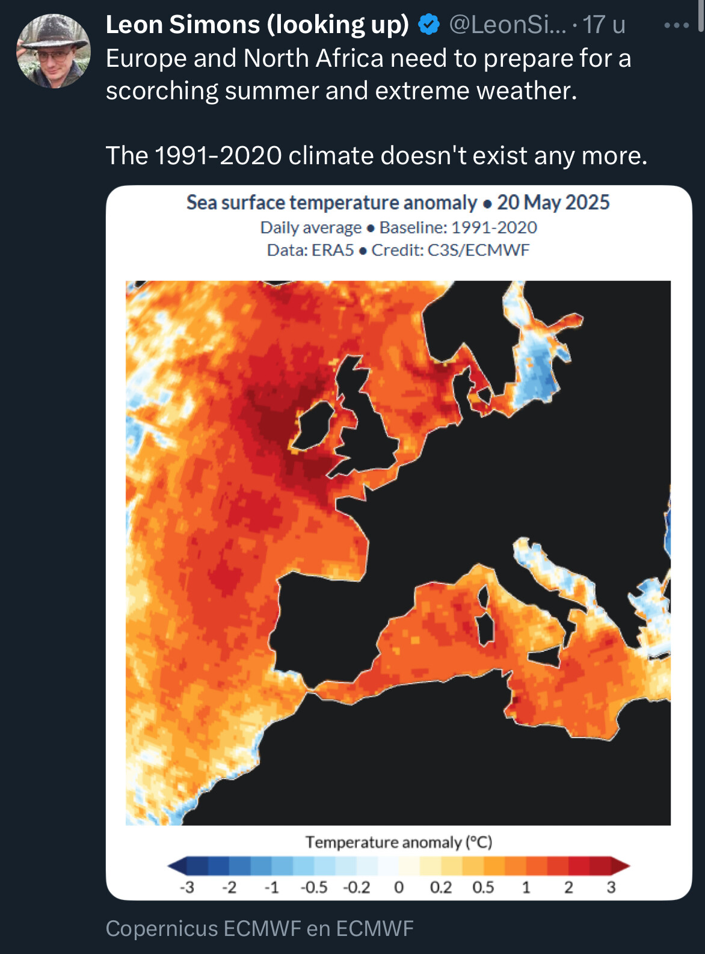Screen dimensions: 705x954
Task: Select the light blue legend swatch above -0.5
Action: pyautogui.click(x=314, y=866)
